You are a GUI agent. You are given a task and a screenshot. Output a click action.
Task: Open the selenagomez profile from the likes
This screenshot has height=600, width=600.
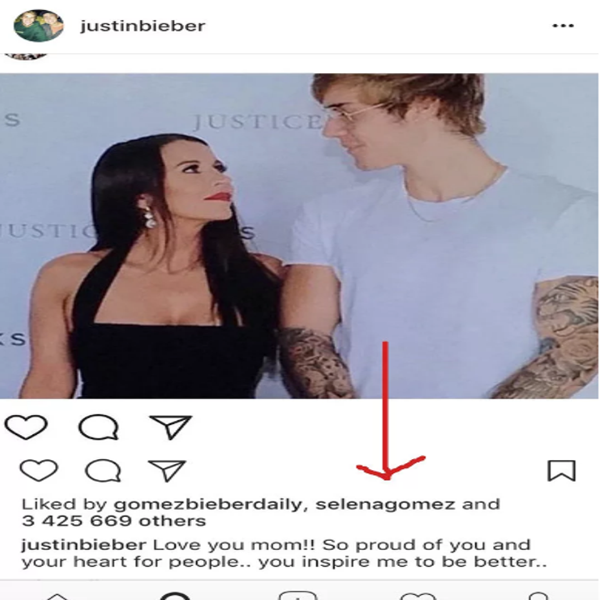(x=385, y=504)
